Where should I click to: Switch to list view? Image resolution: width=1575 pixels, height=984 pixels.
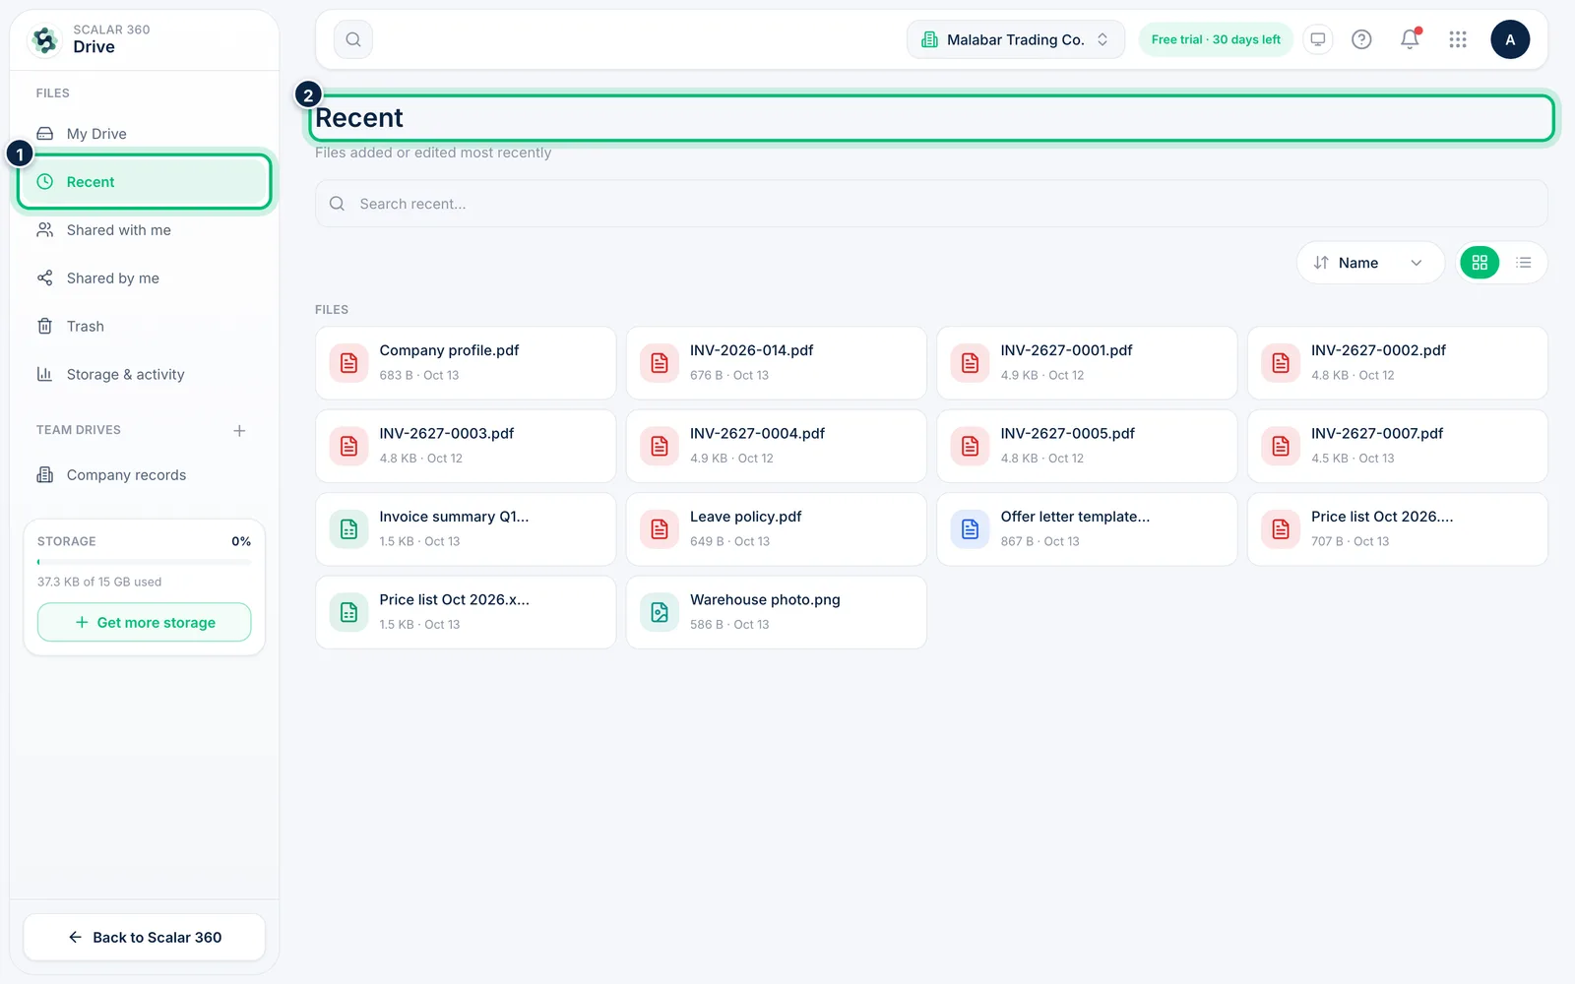point(1524,263)
